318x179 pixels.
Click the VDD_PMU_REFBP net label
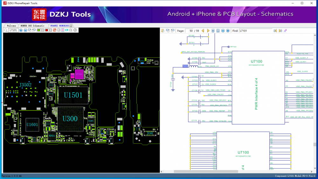click(x=217, y=111)
